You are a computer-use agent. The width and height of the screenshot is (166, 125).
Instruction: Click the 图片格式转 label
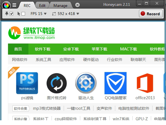(x=57, y=98)
